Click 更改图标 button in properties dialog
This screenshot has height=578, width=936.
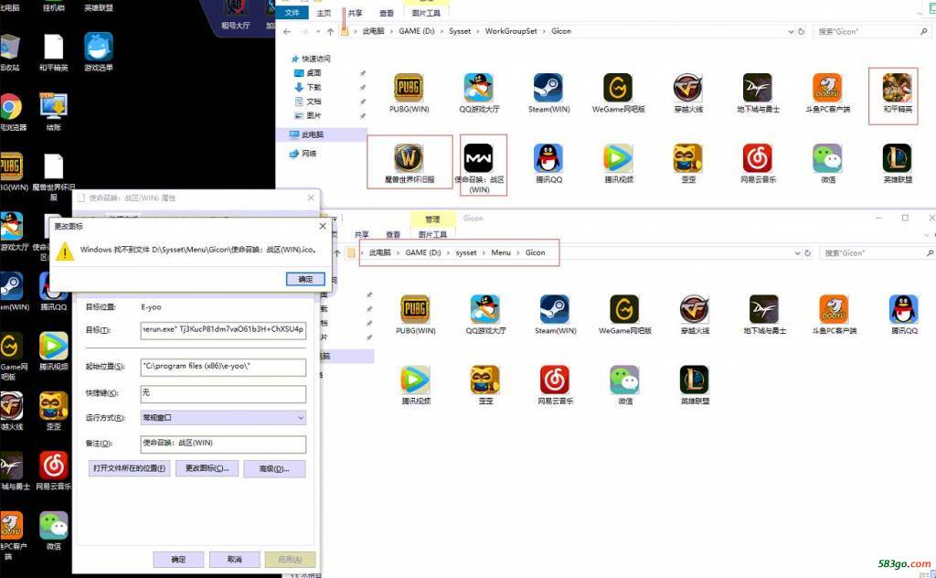click(x=207, y=468)
